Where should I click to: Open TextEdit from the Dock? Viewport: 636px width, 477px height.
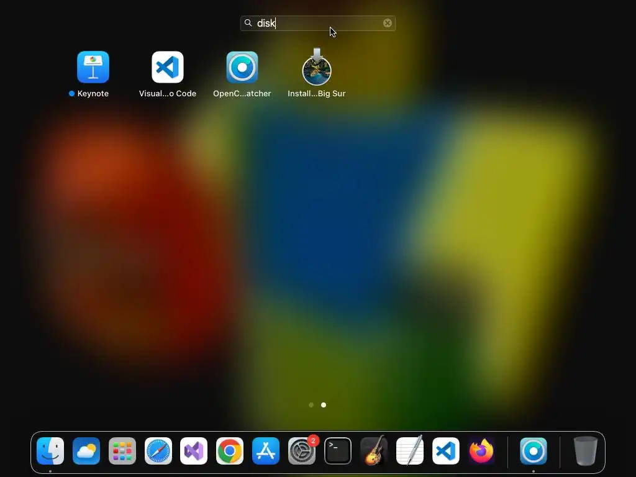410,451
